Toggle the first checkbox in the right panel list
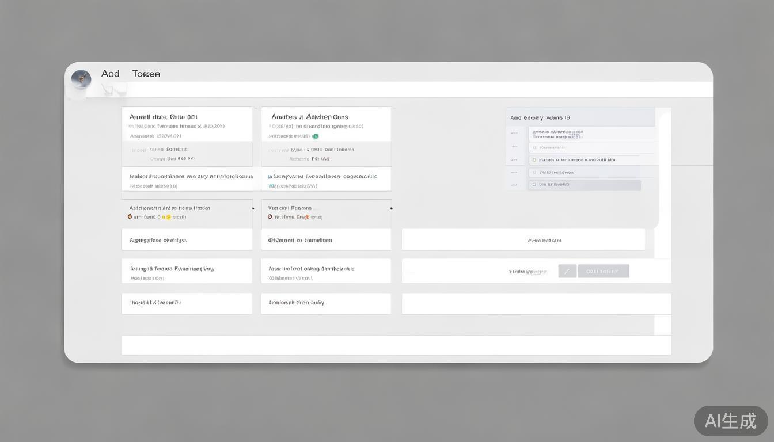 [x=534, y=147]
